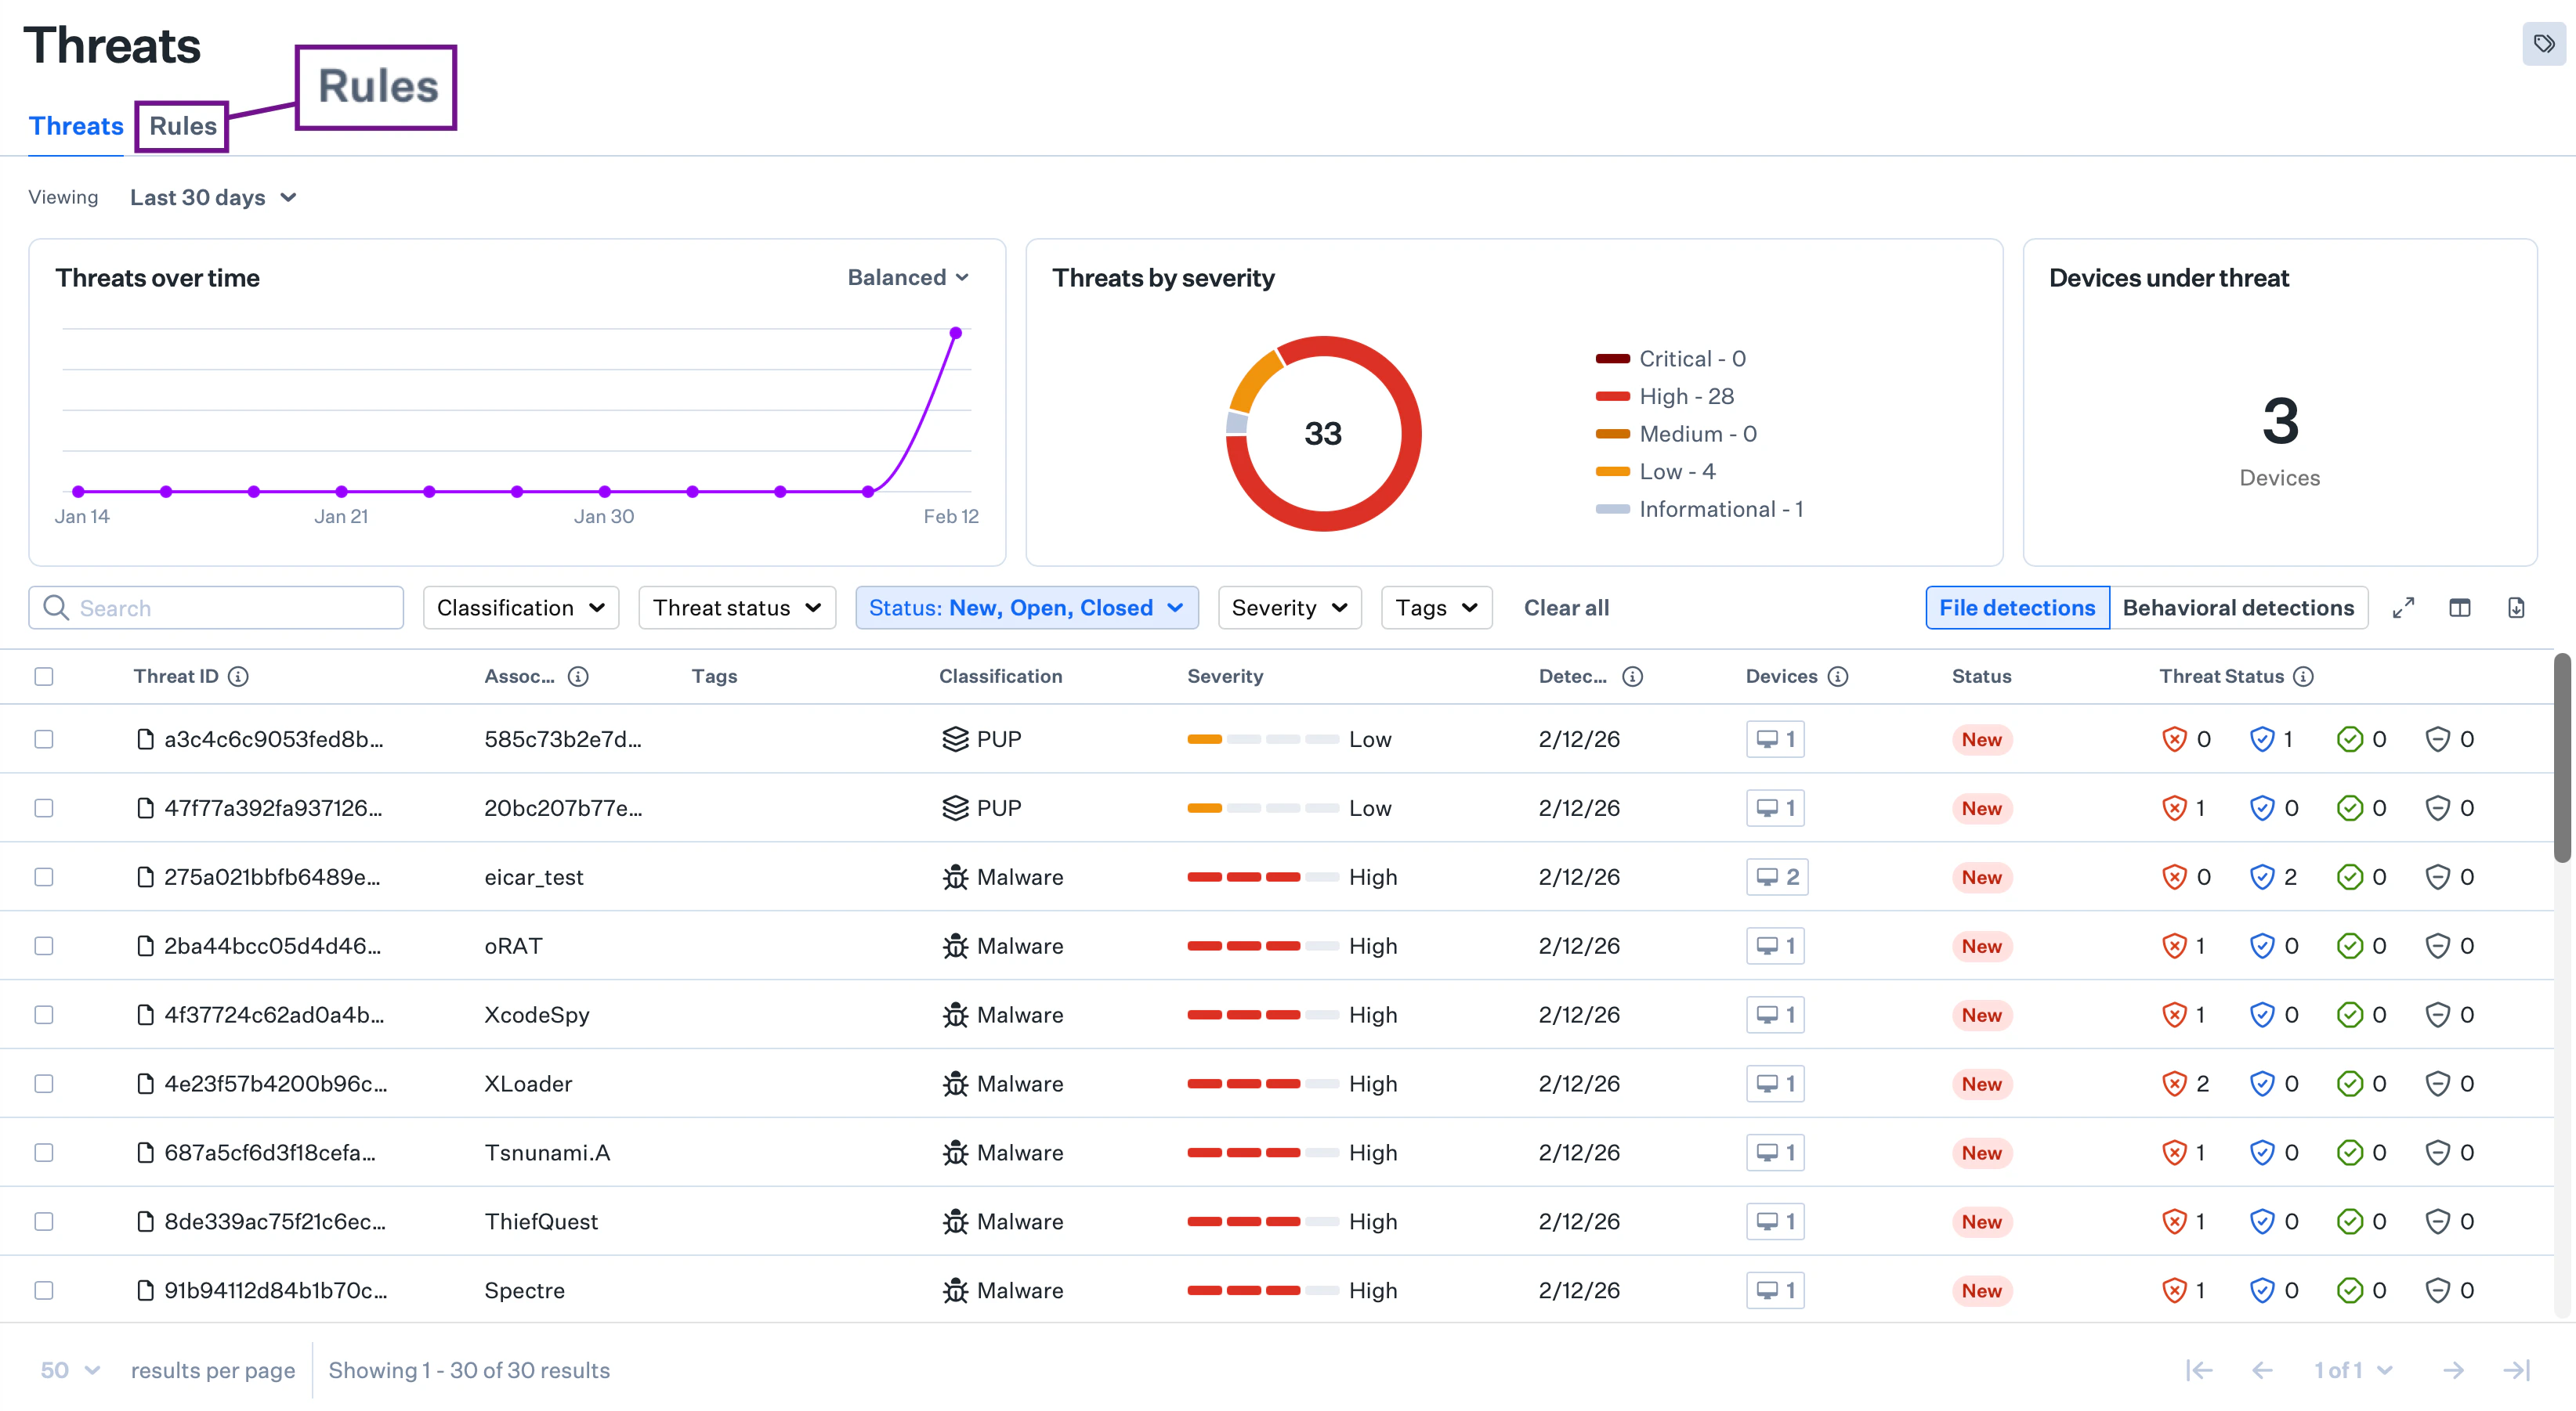Select the checkbox for the XLoader row
Screen dimensions: 2576x1411
[x=44, y=1083]
